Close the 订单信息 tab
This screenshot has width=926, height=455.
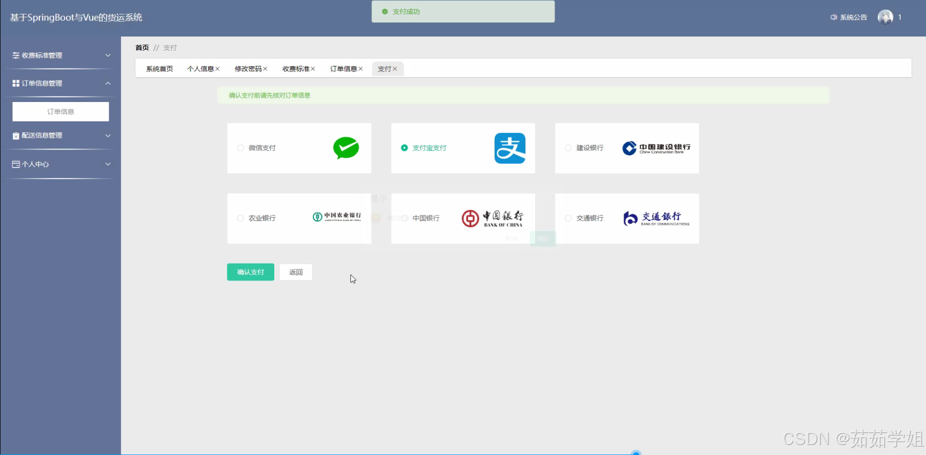pyautogui.click(x=361, y=69)
